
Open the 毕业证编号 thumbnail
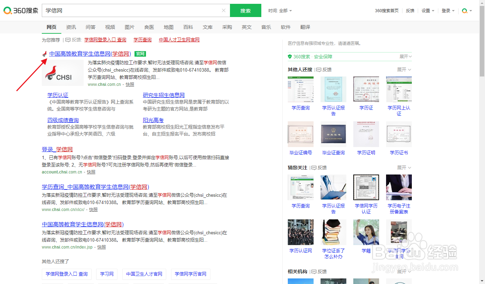[x=301, y=134]
